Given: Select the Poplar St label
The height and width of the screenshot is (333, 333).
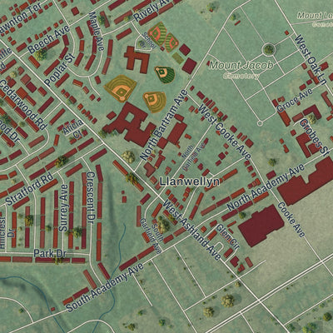Looking at the screenshot, I should (60, 69).
